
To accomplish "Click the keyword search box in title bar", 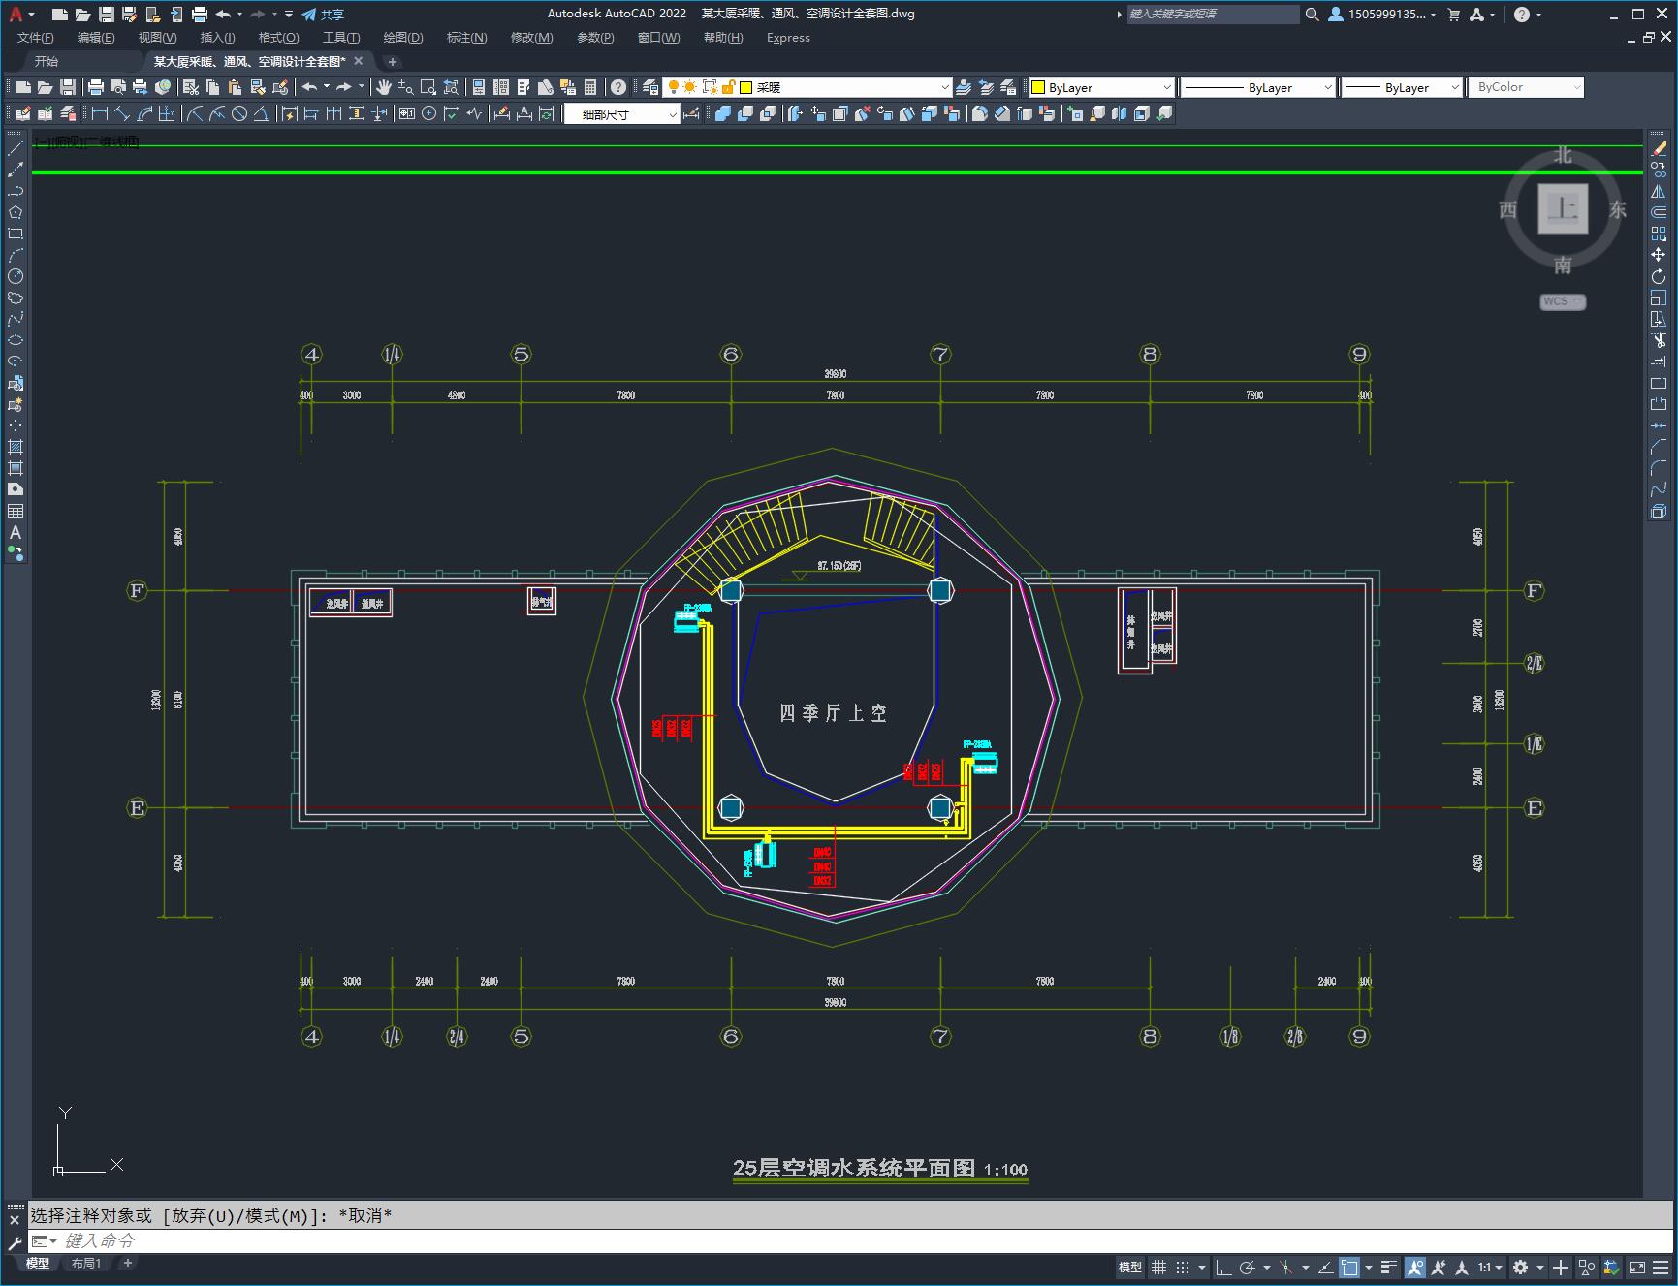I will pos(1213,15).
